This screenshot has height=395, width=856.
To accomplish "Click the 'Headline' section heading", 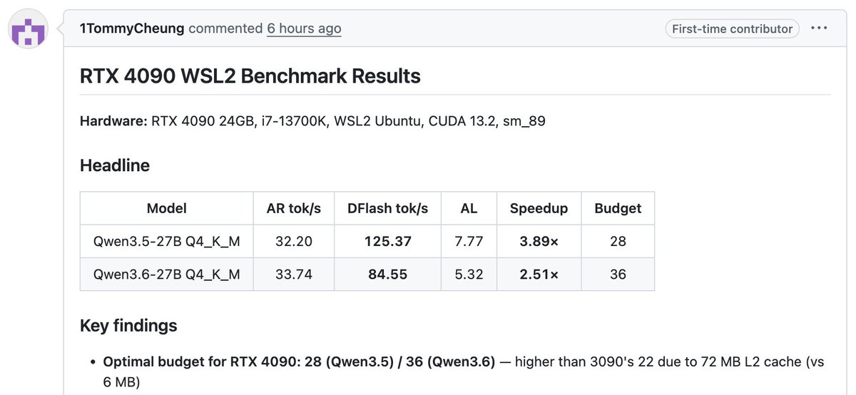I will pos(115,165).
